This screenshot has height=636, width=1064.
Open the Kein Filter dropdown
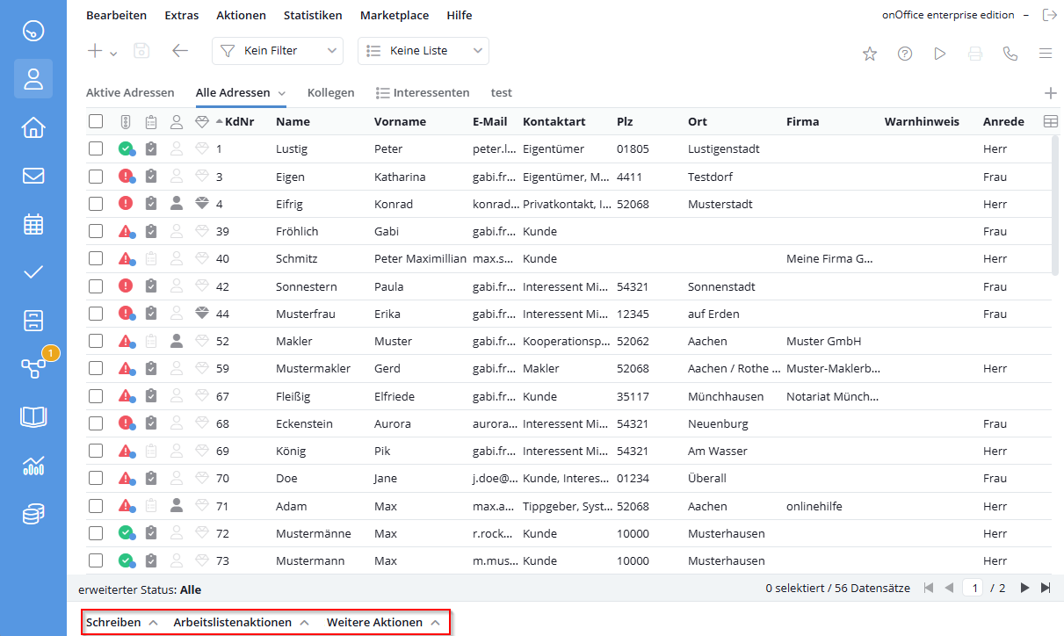coord(278,51)
